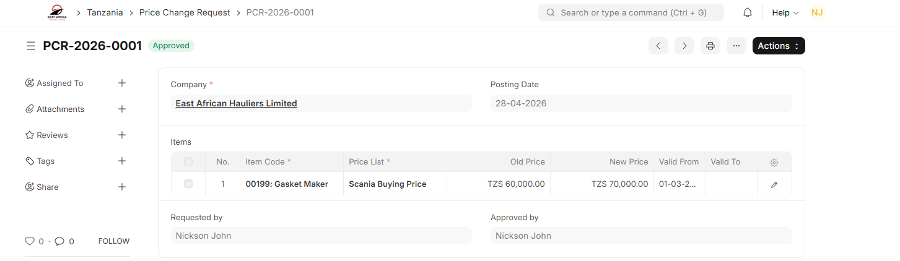Follow this document
Viewport: 900px width, 261px height.
coord(114,241)
